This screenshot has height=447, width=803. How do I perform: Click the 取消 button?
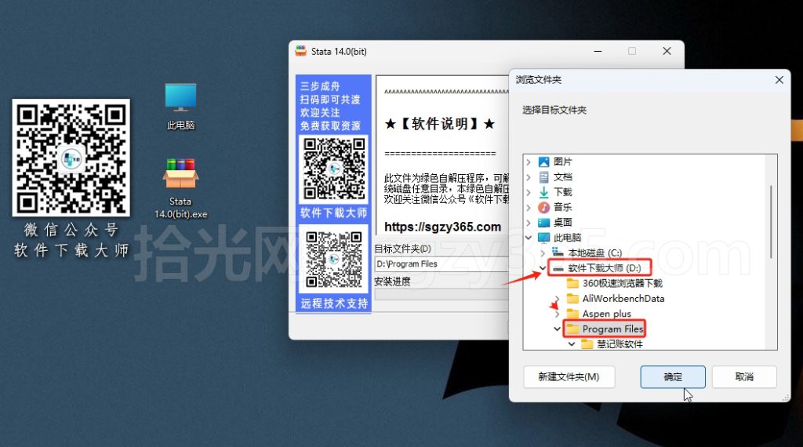coord(744,377)
